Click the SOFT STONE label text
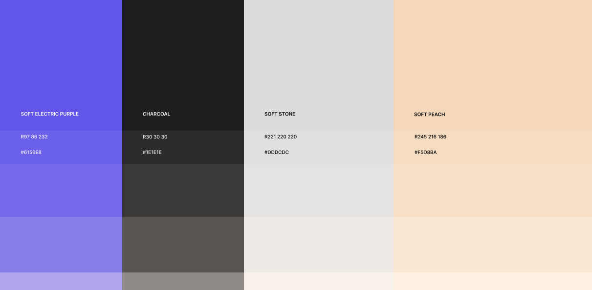 [280, 114]
